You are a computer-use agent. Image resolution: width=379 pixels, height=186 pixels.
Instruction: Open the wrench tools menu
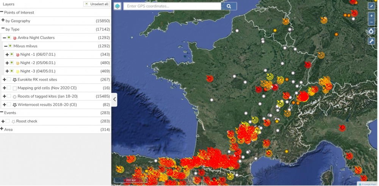pos(371,41)
